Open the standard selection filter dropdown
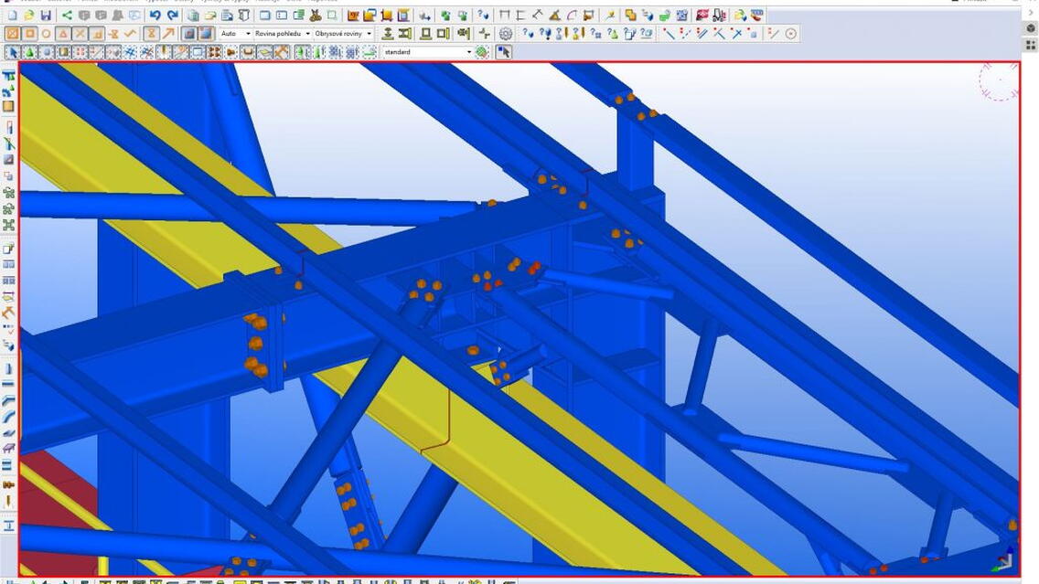This screenshot has width=1039, height=584. 427,52
